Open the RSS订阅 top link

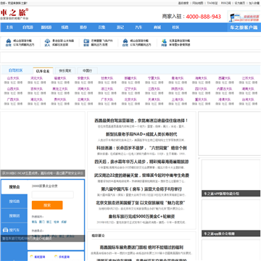(x=226, y=3)
